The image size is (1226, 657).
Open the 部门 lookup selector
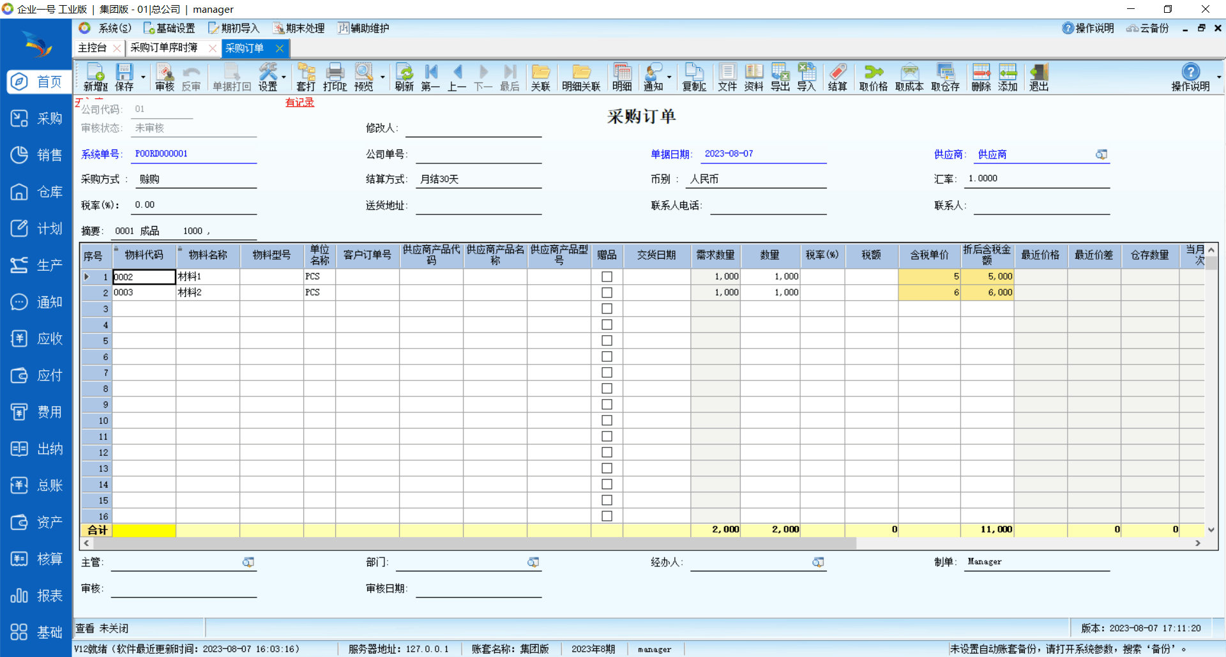[x=533, y=563]
